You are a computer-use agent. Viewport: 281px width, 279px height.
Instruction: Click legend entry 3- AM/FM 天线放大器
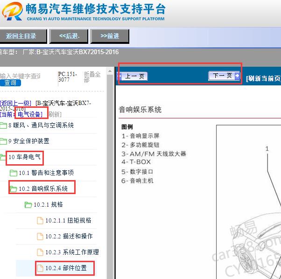pos(154,153)
